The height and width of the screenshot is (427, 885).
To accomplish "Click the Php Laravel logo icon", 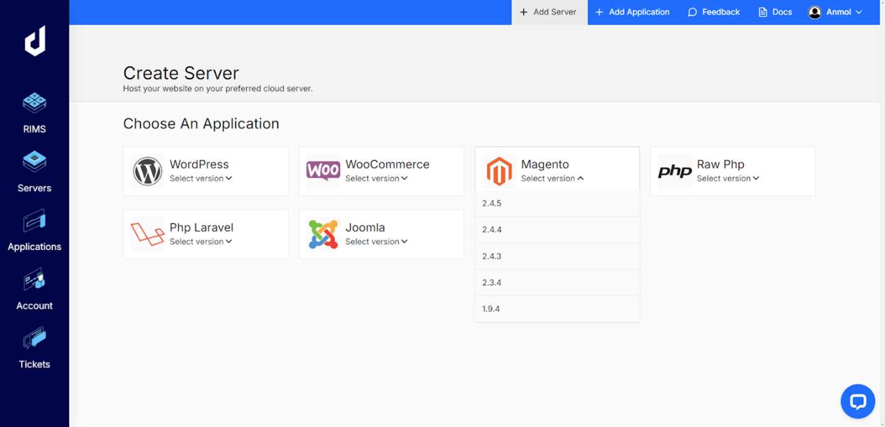I will pyautogui.click(x=147, y=235).
